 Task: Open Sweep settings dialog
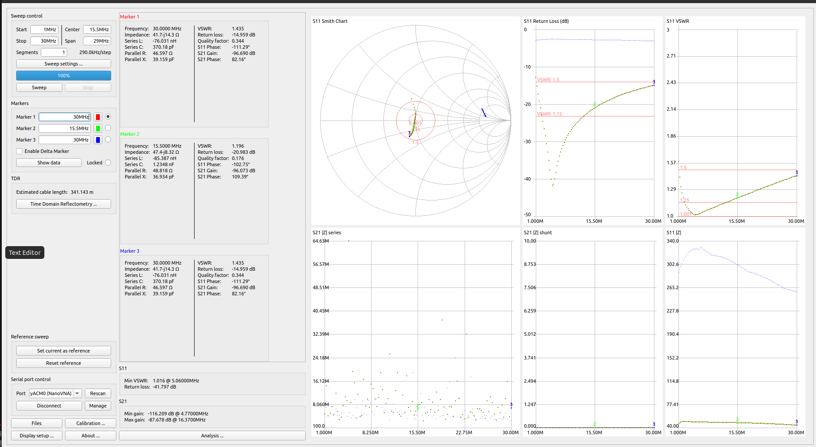(x=64, y=64)
